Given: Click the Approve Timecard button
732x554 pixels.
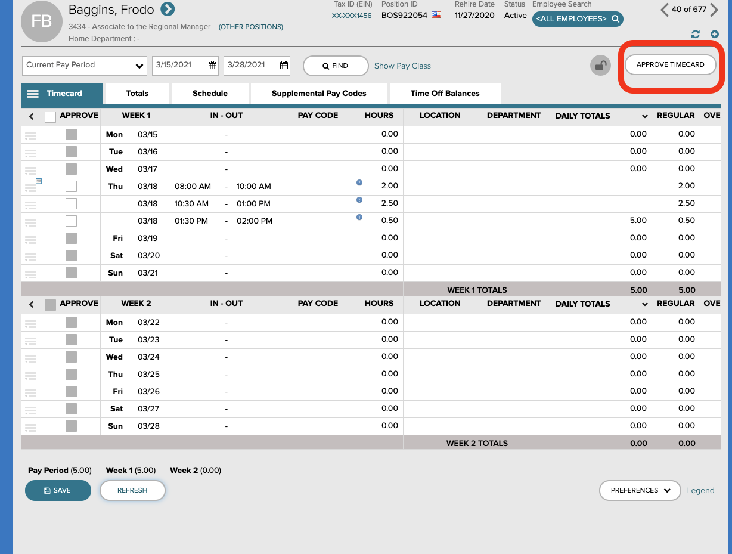Looking at the screenshot, I should 670,64.
